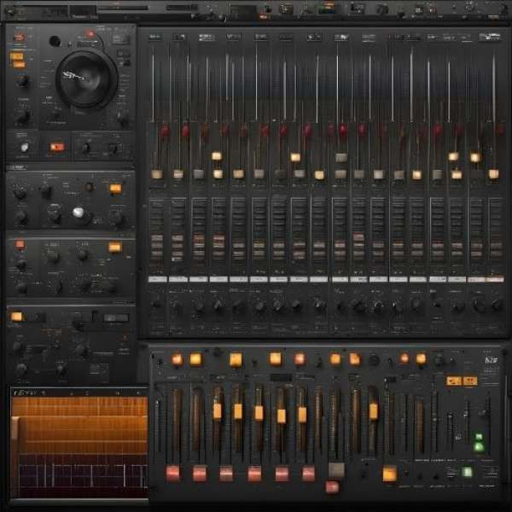Click the silver knob below the jog dial panel
Screen dimensions: 512x512
(24, 147)
